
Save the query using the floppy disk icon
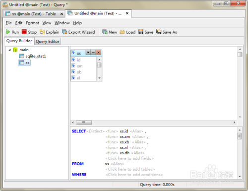[141, 32]
